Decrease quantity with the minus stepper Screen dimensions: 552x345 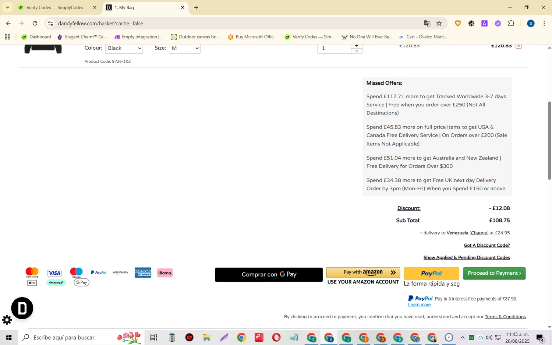pyautogui.click(x=356, y=51)
